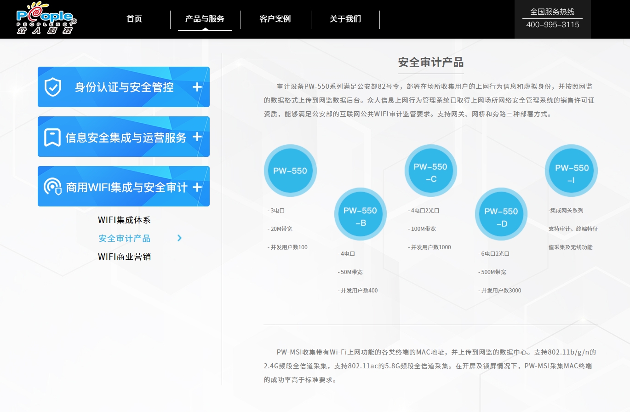Open the 首页 navigation item

pos(134,19)
